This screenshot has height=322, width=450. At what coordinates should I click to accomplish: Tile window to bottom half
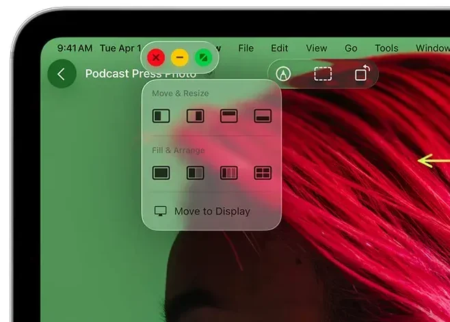[x=263, y=116]
